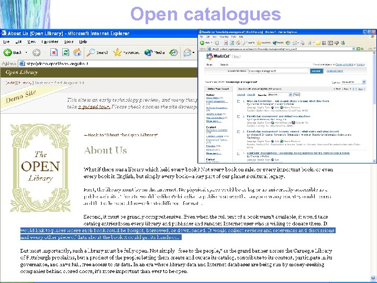Tick checkbox for WorldCat result 3

(238, 132)
